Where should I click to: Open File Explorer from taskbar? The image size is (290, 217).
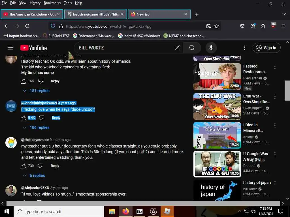click(x=112, y=211)
